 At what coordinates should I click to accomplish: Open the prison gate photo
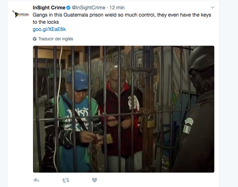coord(124,109)
